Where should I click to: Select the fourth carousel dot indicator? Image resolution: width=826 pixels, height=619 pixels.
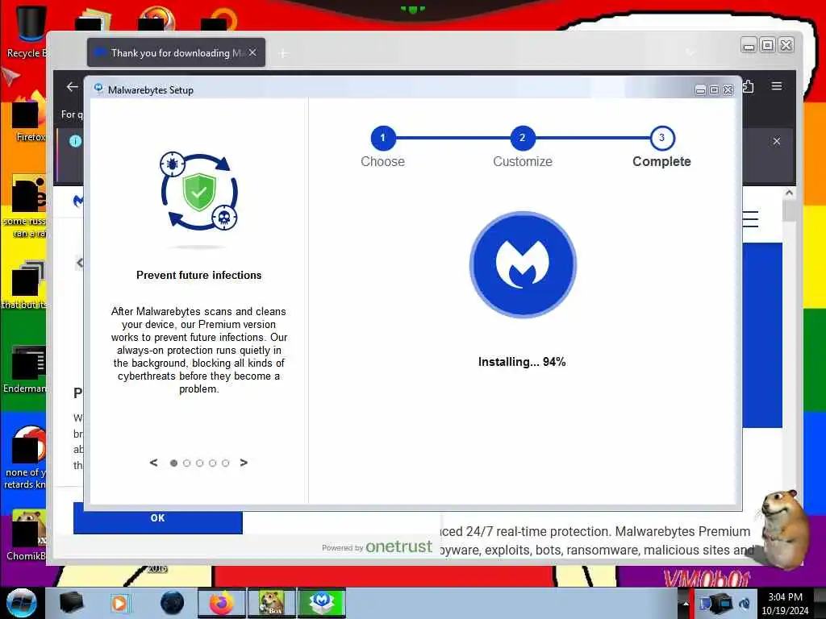tap(212, 463)
